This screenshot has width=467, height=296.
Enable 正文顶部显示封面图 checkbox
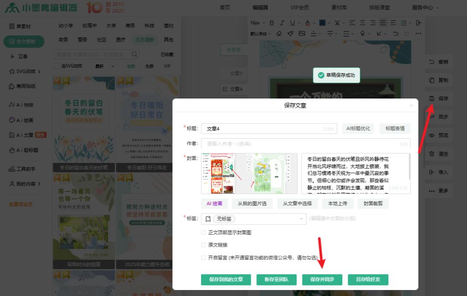click(x=204, y=232)
